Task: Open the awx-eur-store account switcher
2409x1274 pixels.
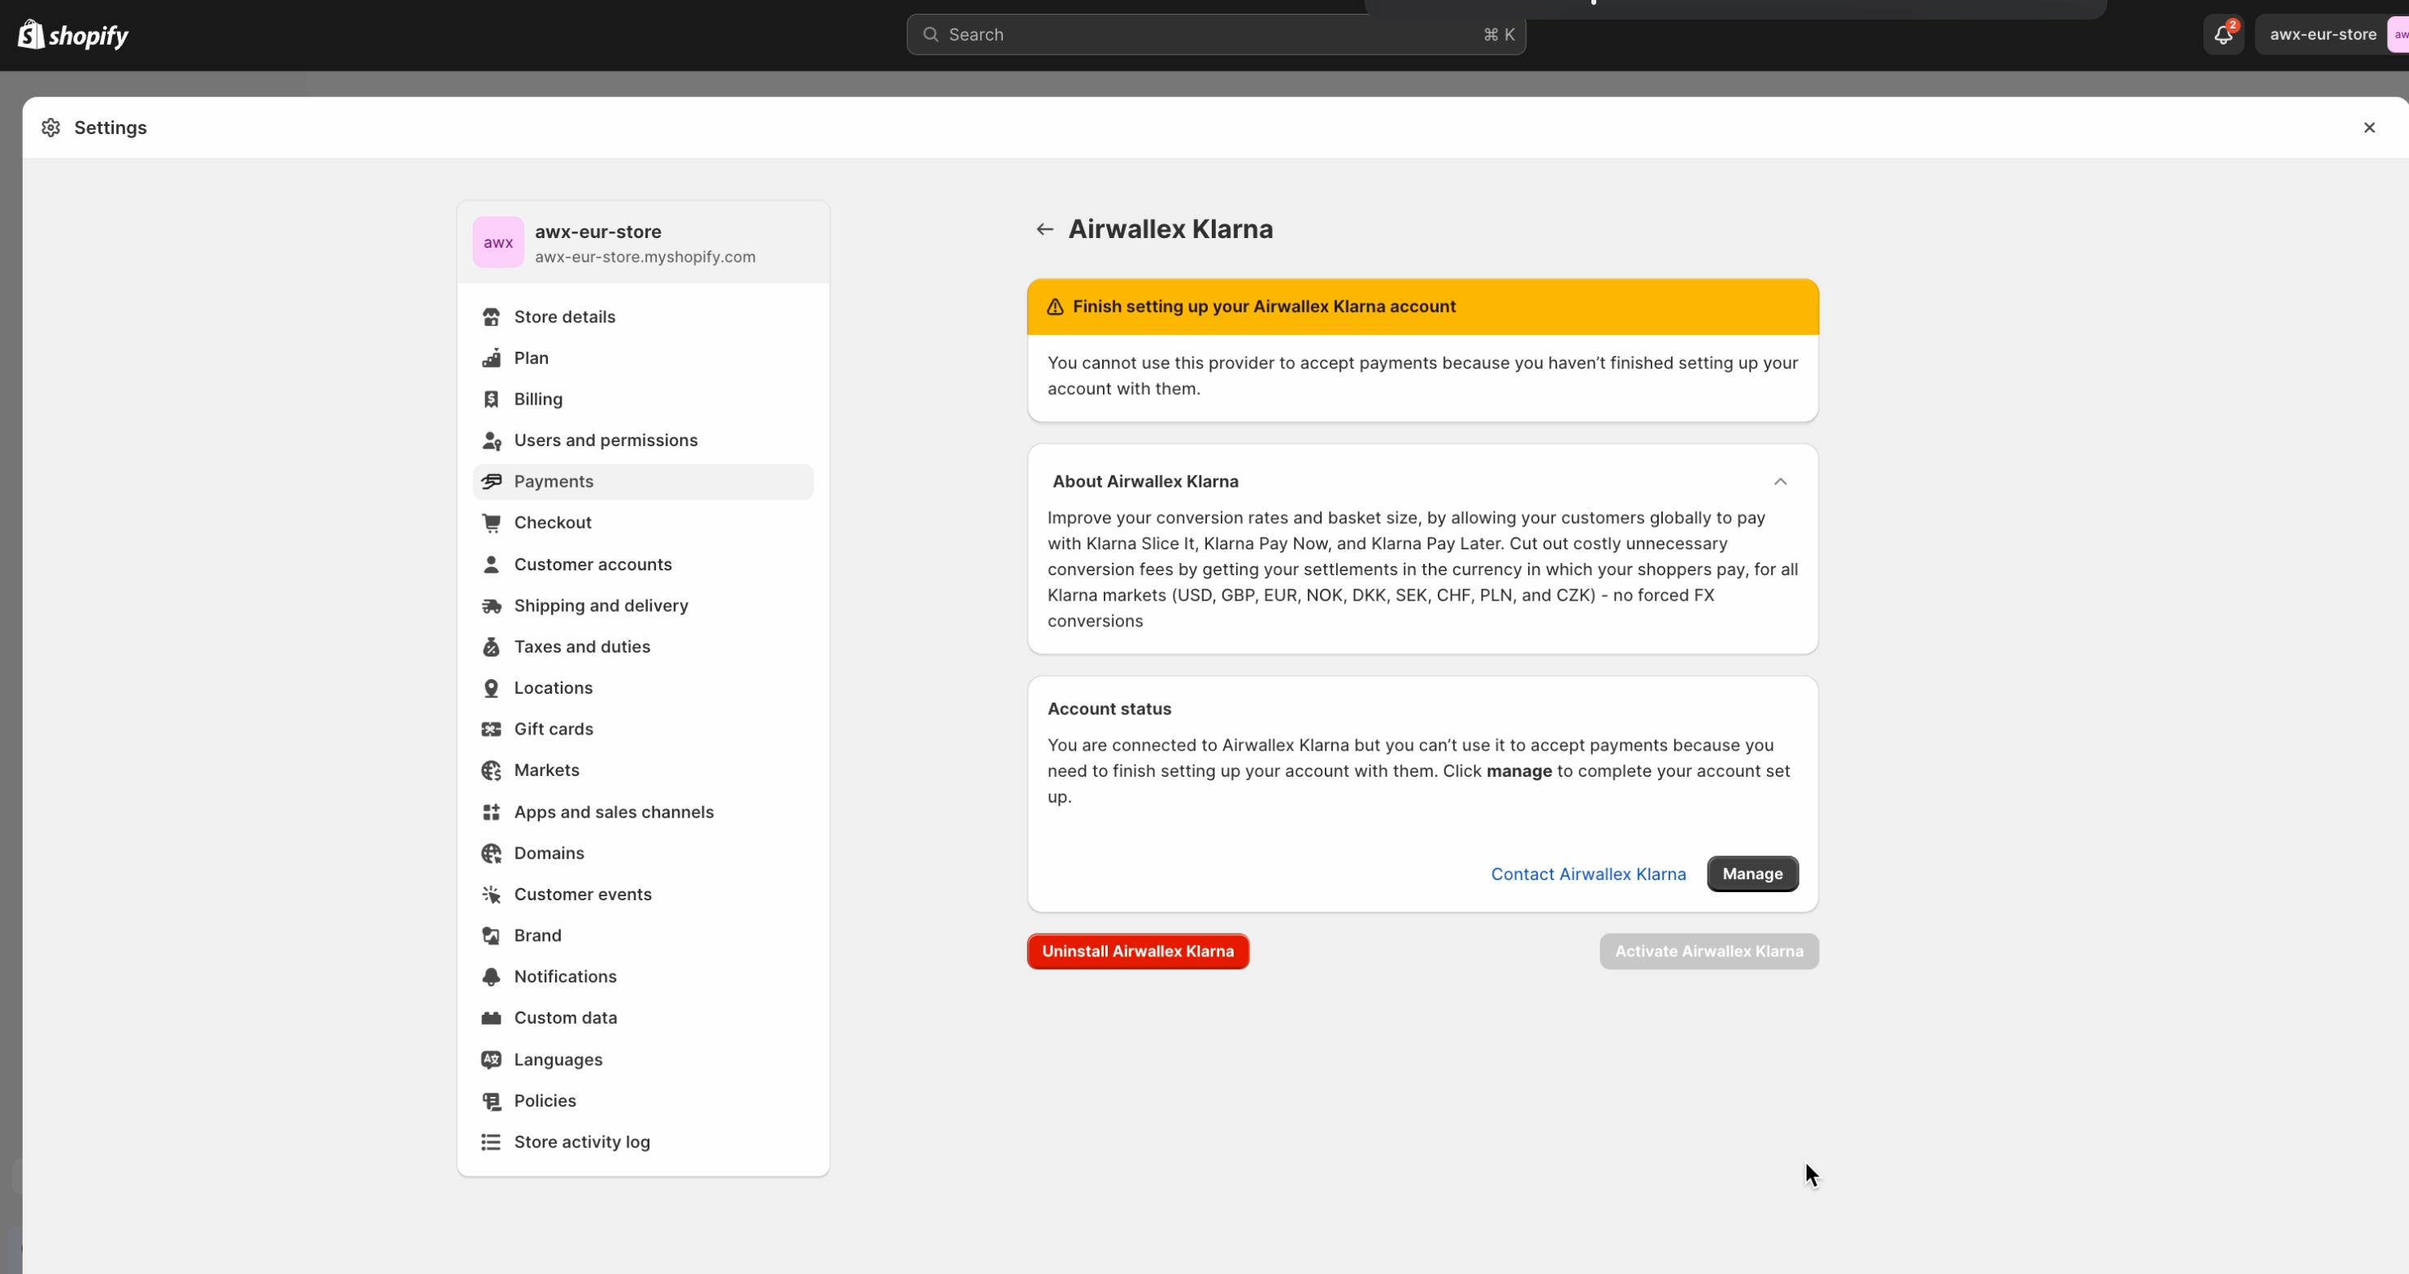Action: tap(2322, 35)
